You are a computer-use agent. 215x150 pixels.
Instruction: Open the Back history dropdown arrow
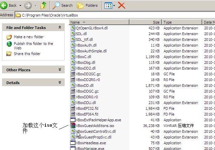click(x=20, y=6)
